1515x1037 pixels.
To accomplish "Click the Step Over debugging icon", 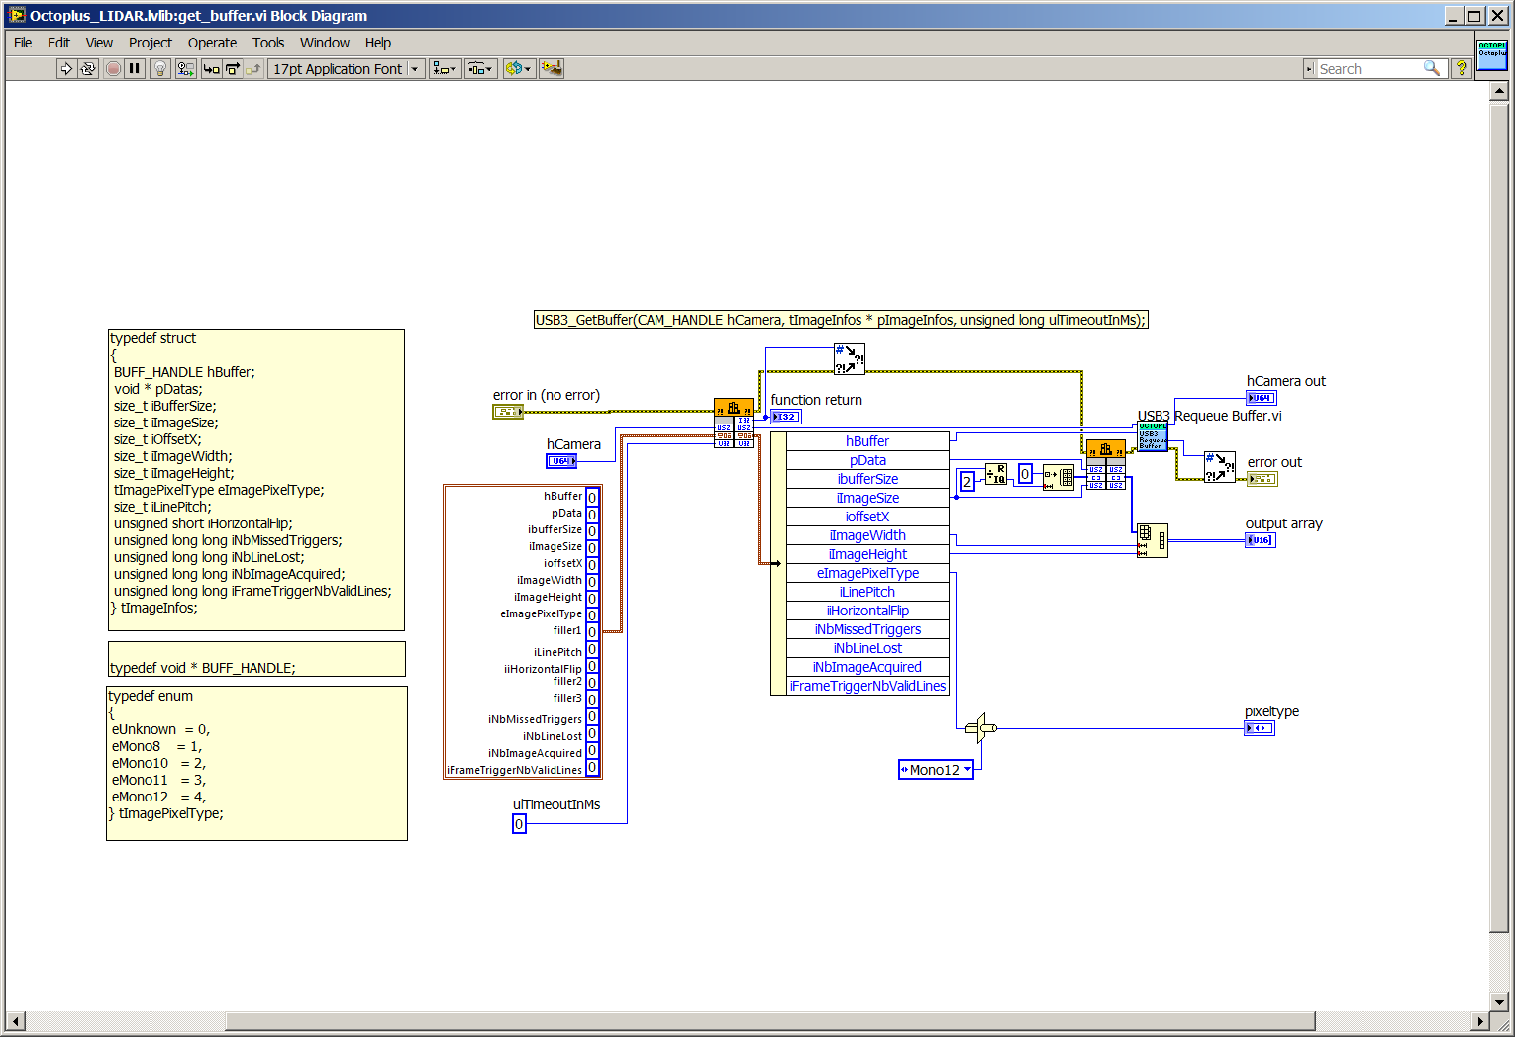I will tap(233, 69).
